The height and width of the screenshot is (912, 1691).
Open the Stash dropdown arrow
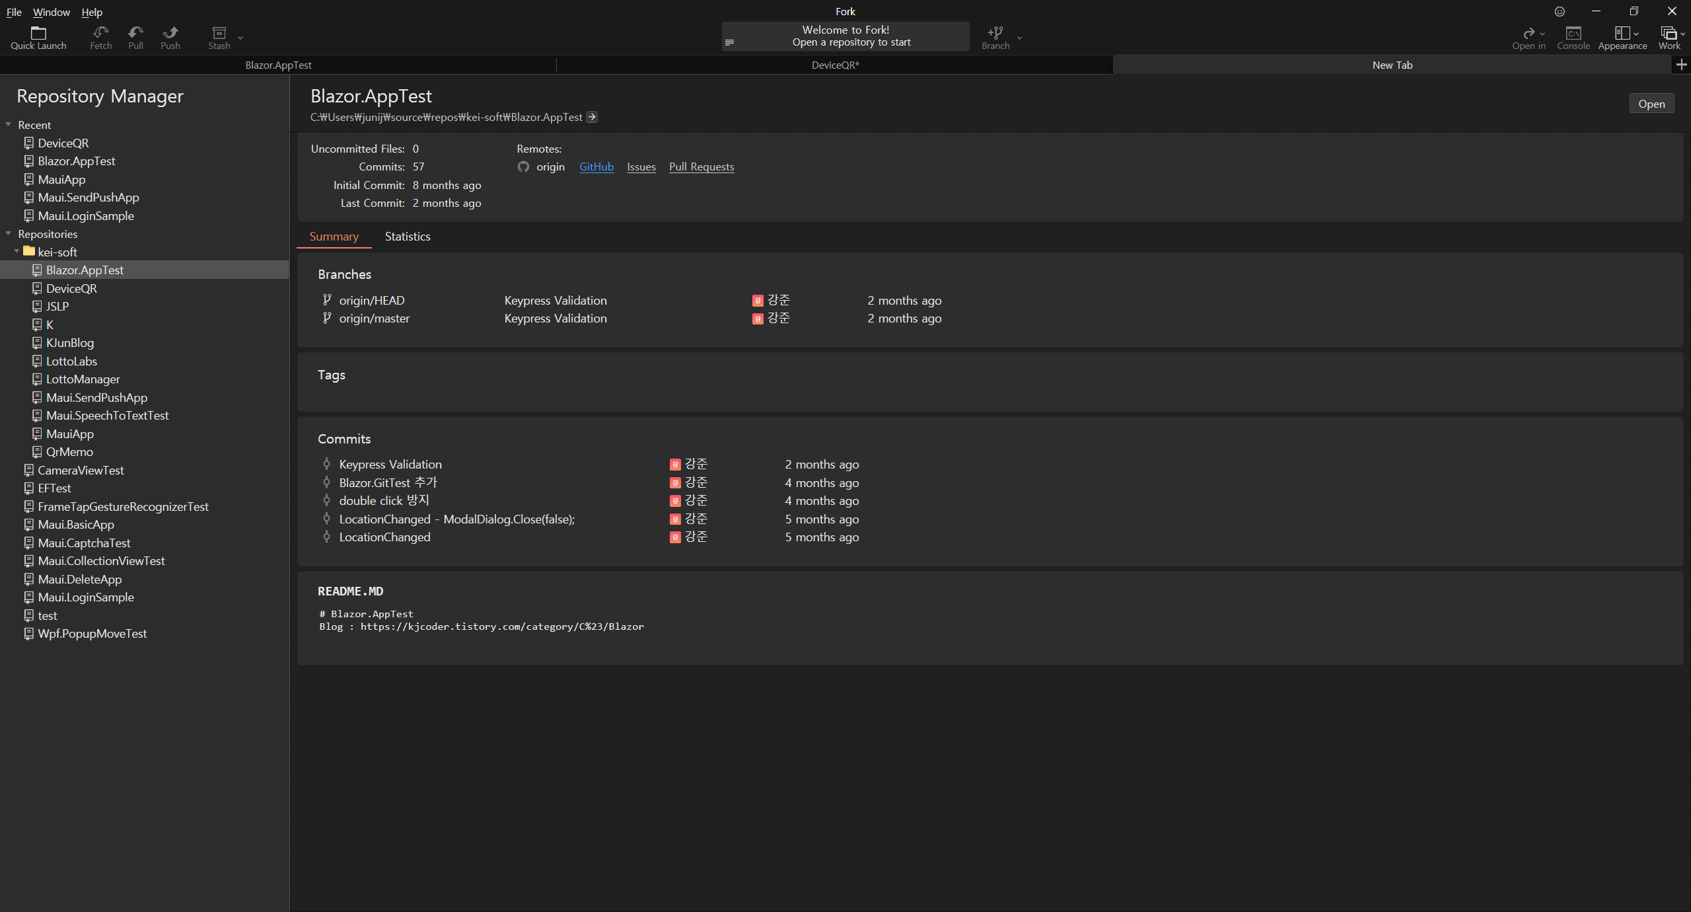[x=240, y=38]
